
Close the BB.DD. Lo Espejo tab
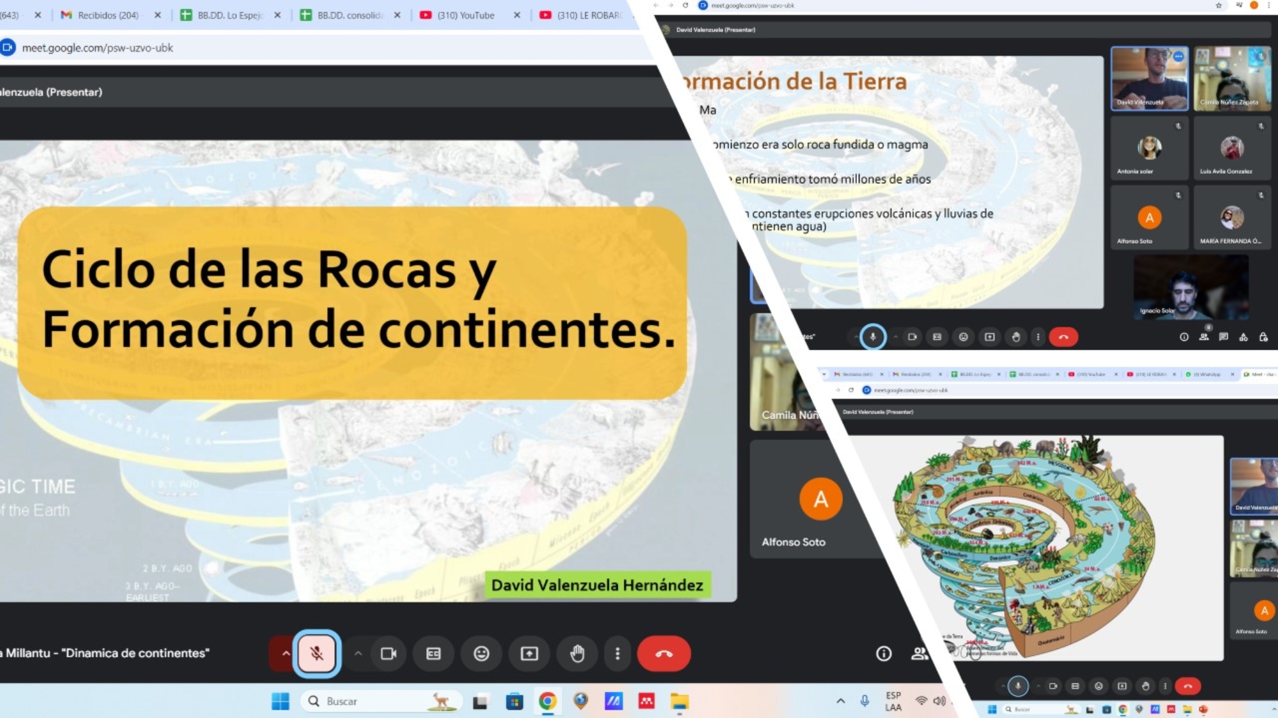(x=277, y=15)
